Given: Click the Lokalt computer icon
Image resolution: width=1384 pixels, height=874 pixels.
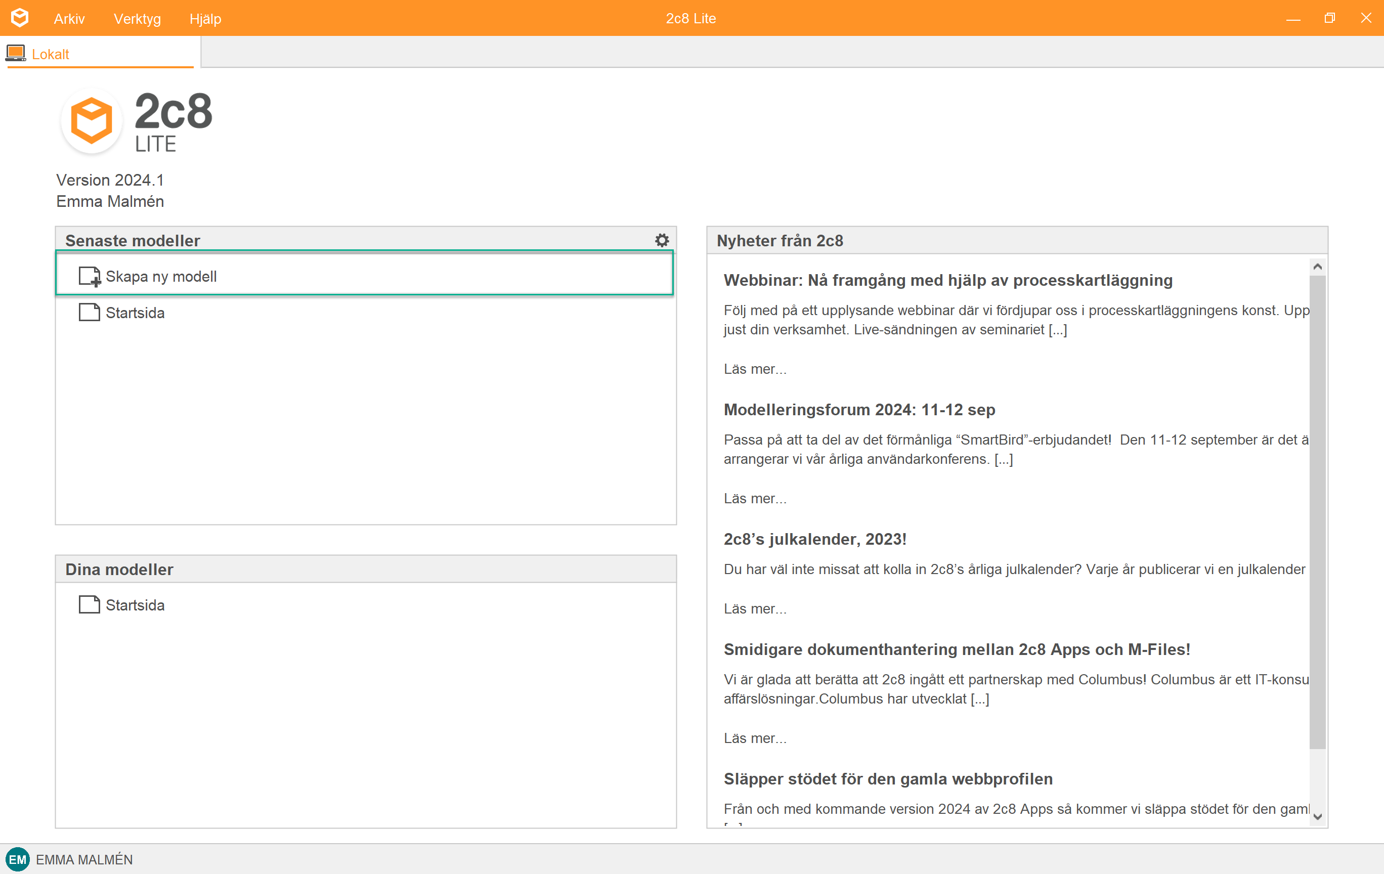Looking at the screenshot, I should 16,54.
